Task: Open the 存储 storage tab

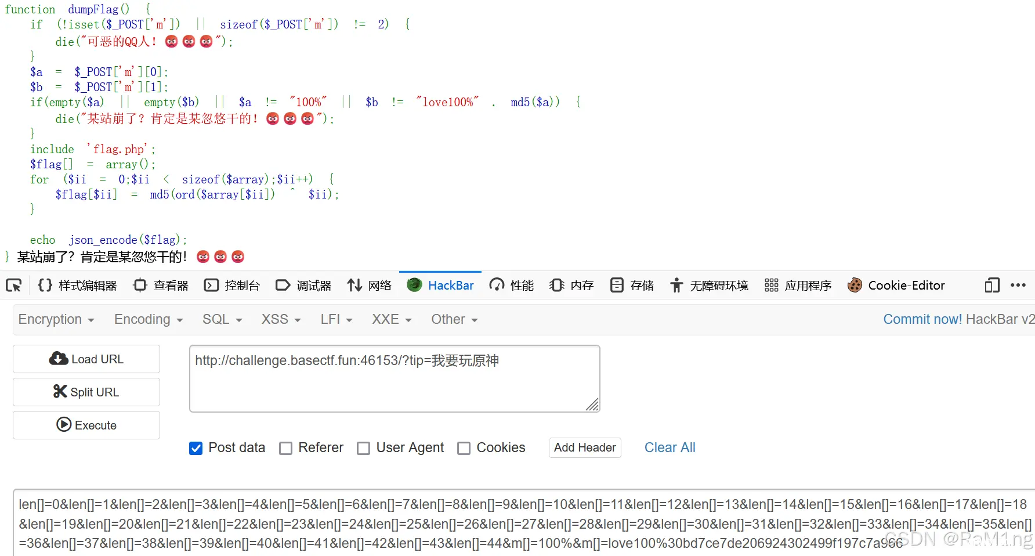Action: coord(632,286)
